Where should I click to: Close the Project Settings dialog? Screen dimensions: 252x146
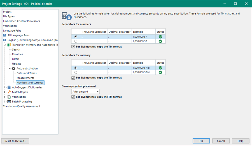pyautogui.click(x=246, y=4)
